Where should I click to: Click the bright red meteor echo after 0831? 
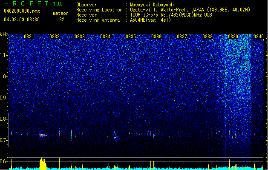coord(43,135)
